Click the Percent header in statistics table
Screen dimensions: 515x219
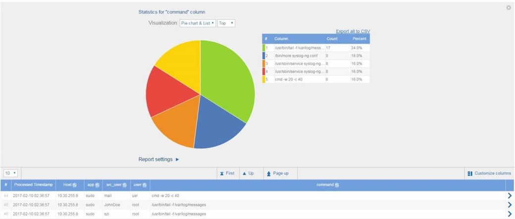(x=360, y=38)
